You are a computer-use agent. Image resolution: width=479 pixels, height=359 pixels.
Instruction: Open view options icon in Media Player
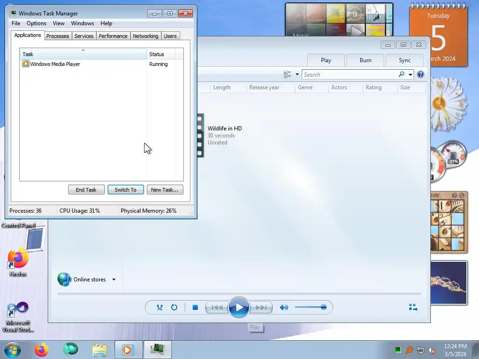pyautogui.click(x=287, y=74)
